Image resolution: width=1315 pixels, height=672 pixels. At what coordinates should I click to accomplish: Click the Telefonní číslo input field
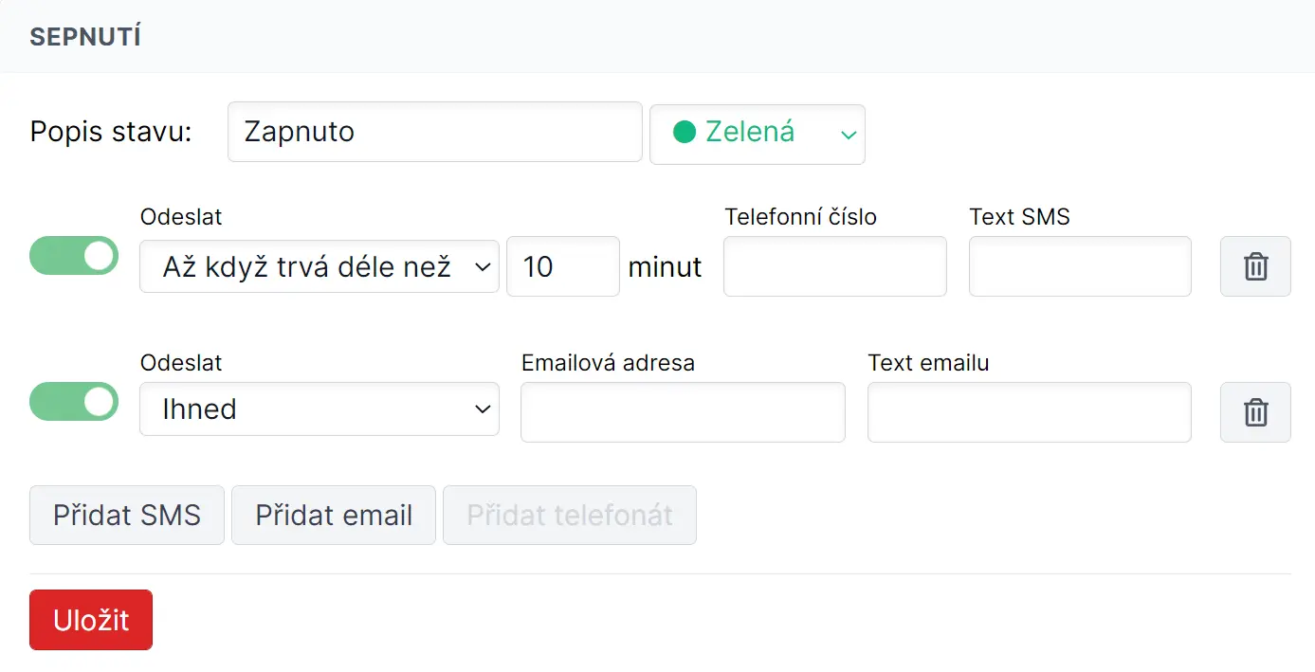pyautogui.click(x=833, y=266)
